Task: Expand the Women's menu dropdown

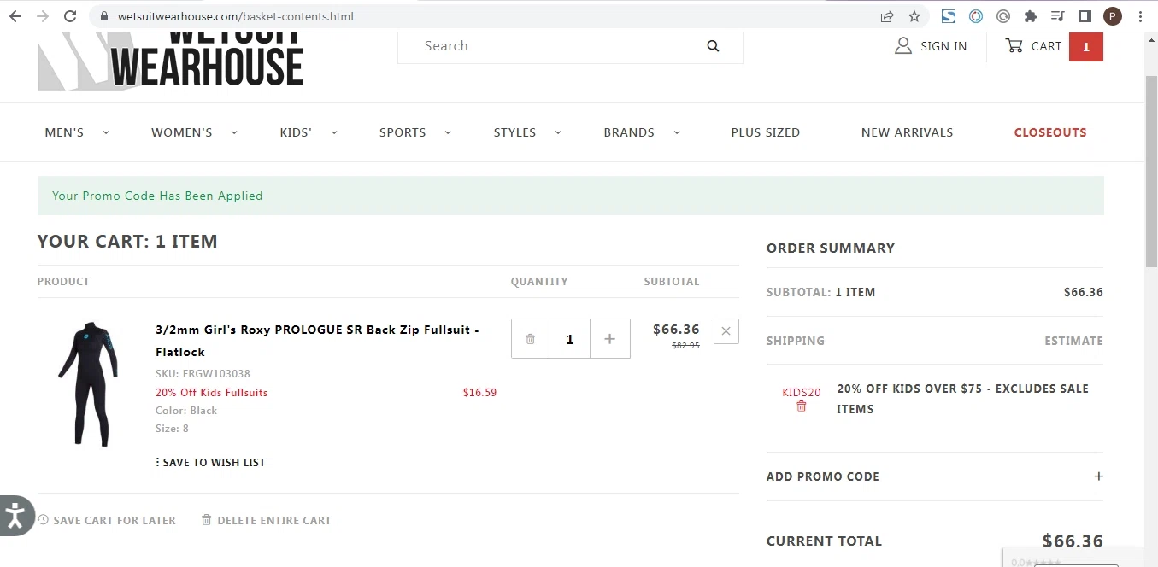Action: (x=234, y=132)
